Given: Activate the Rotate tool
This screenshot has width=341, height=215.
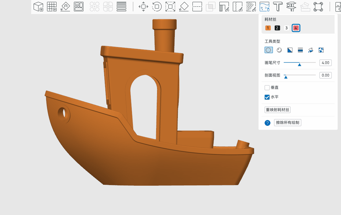Looking at the screenshot, I should [157, 6].
